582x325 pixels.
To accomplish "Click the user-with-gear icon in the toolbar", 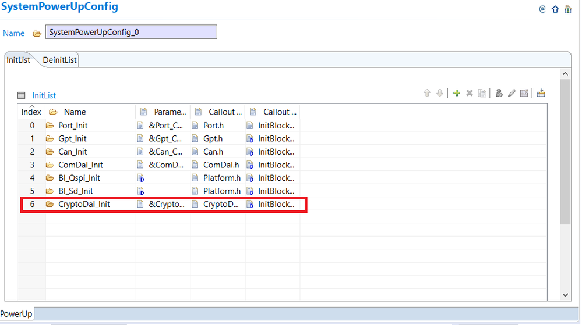I will pyautogui.click(x=499, y=93).
